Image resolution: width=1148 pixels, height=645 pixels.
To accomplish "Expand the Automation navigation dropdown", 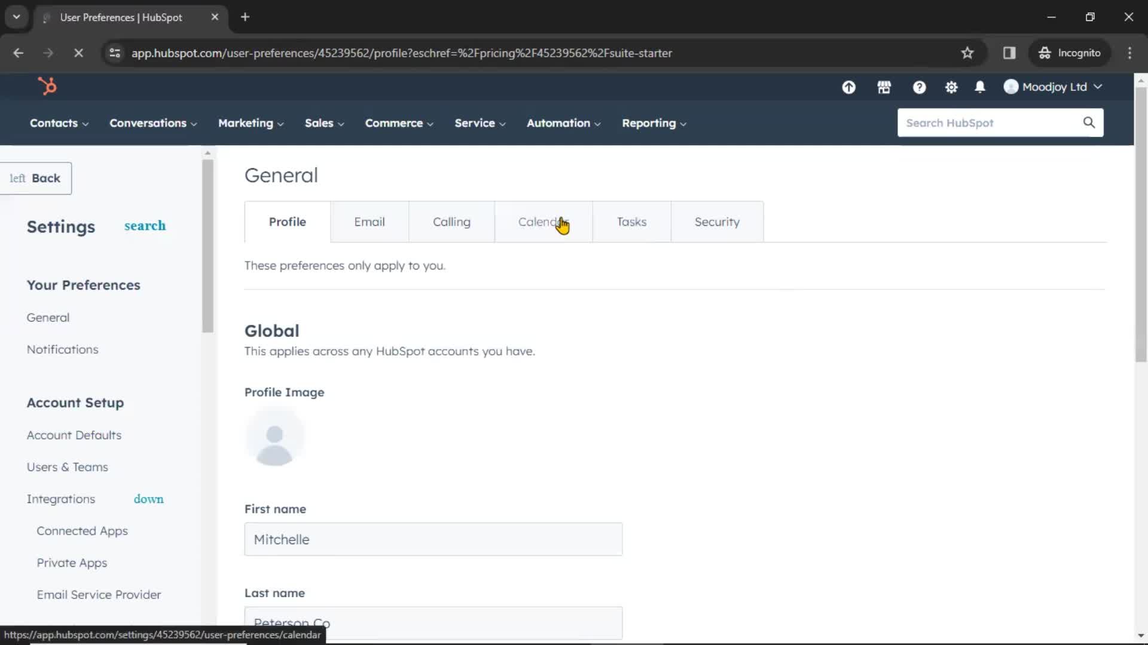I will tap(564, 123).
